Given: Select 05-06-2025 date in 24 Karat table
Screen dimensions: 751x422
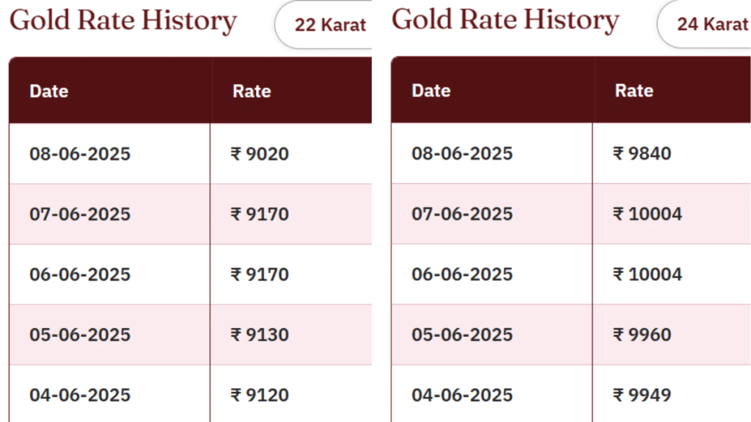Looking at the screenshot, I should click(x=462, y=334).
